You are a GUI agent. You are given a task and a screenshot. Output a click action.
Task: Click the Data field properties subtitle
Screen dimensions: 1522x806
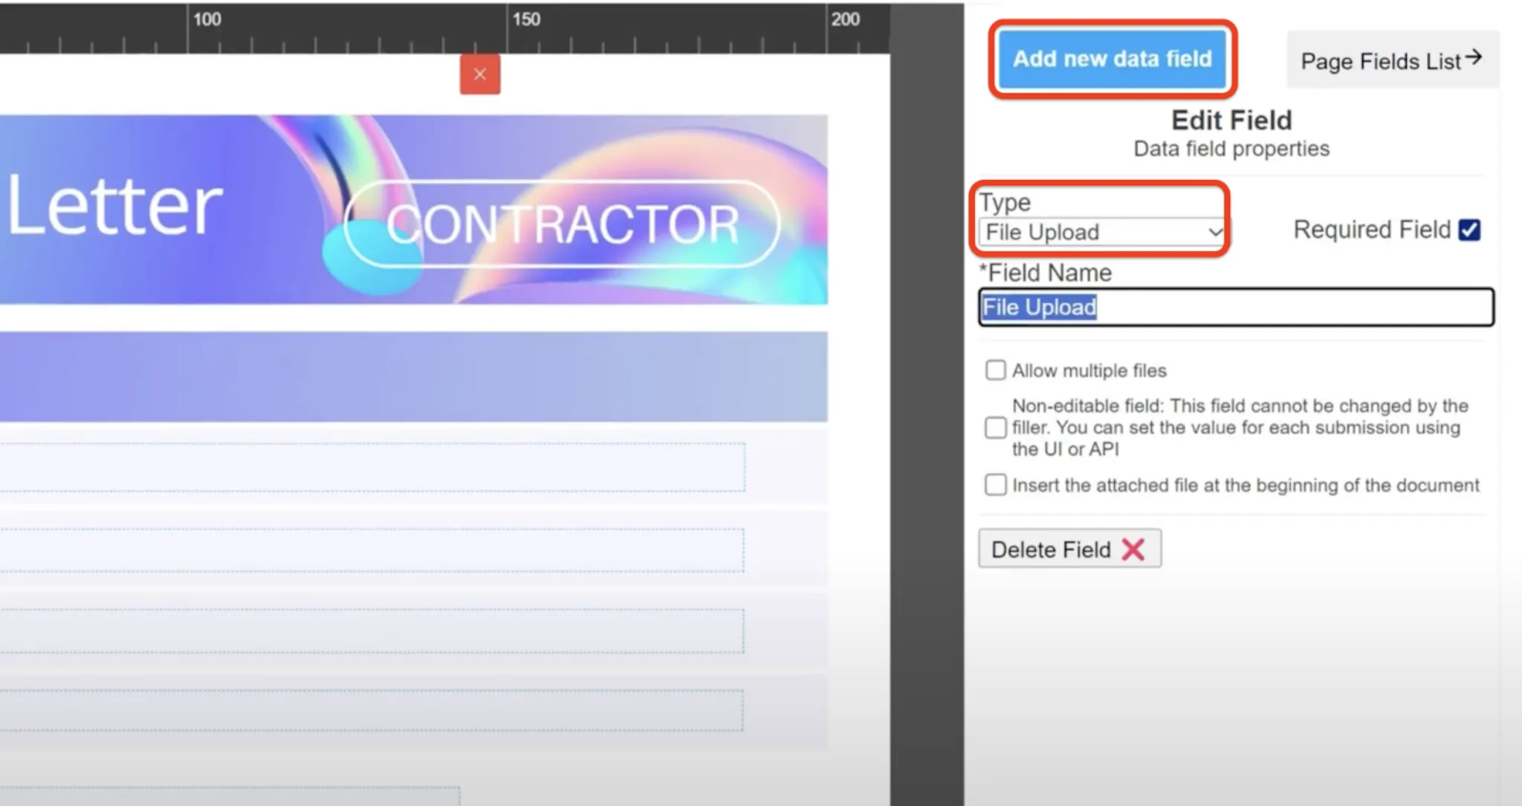coord(1231,149)
